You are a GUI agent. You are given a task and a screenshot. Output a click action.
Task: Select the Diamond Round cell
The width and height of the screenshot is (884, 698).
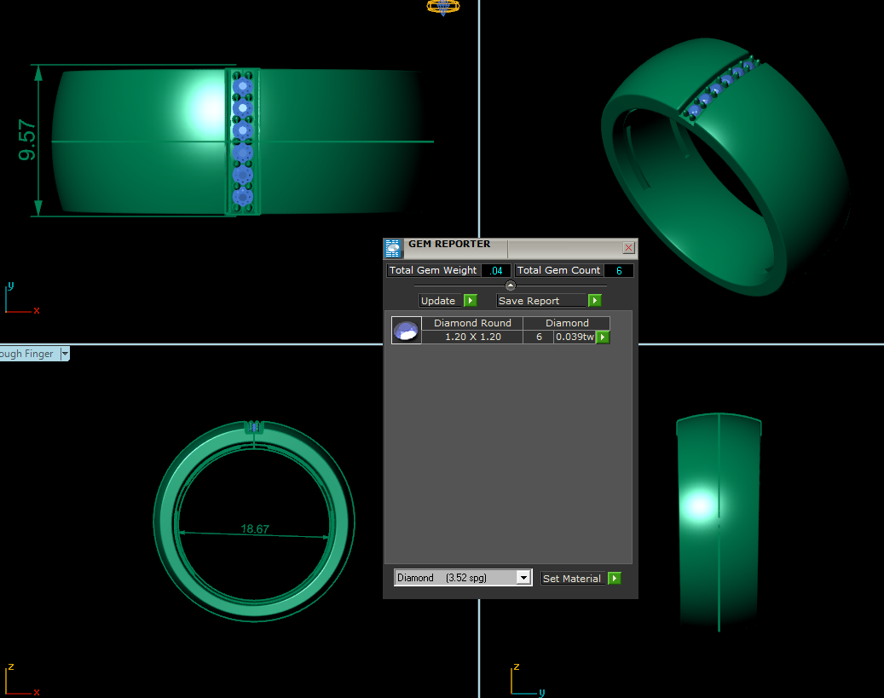(472, 323)
